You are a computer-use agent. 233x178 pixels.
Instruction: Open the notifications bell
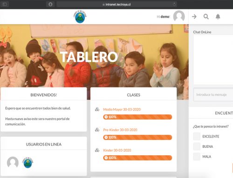218,16
